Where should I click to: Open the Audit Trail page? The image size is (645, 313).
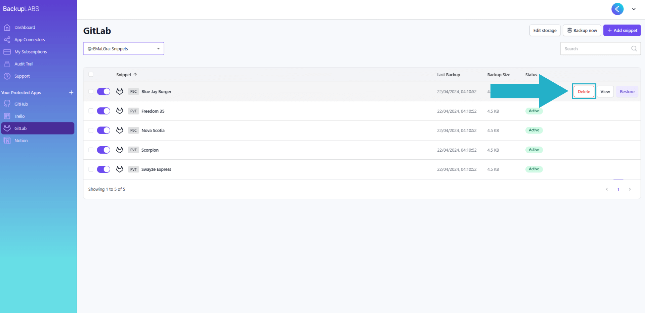(24, 64)
